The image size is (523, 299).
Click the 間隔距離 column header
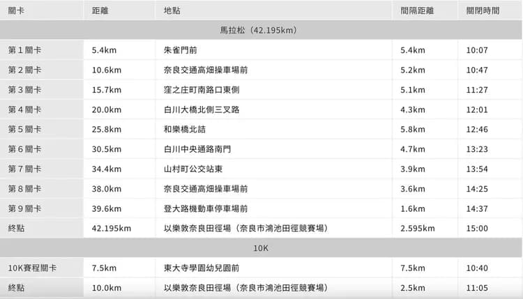[x=417, y=11]
